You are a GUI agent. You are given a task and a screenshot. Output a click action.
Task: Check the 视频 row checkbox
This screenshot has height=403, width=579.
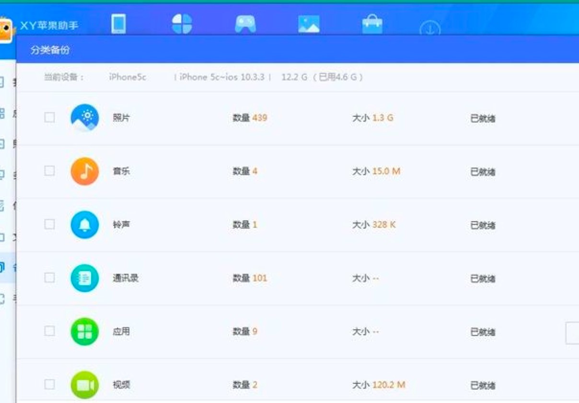click(49, 384)
